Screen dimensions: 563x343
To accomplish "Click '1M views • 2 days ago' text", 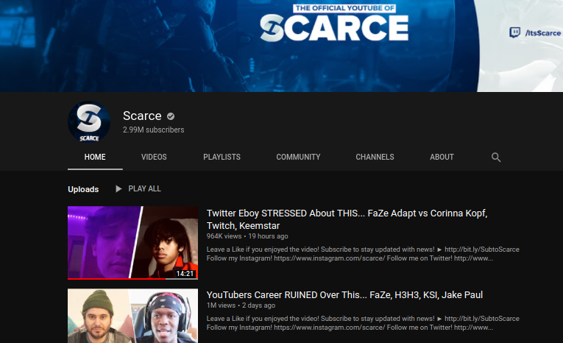I will (241, 305).
